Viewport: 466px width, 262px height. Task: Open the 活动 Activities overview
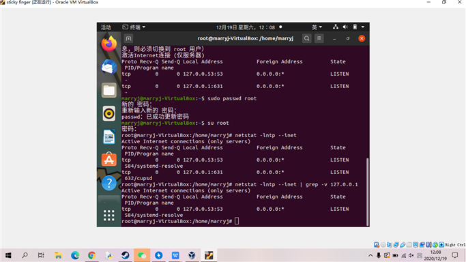click(x=106, y=27)
